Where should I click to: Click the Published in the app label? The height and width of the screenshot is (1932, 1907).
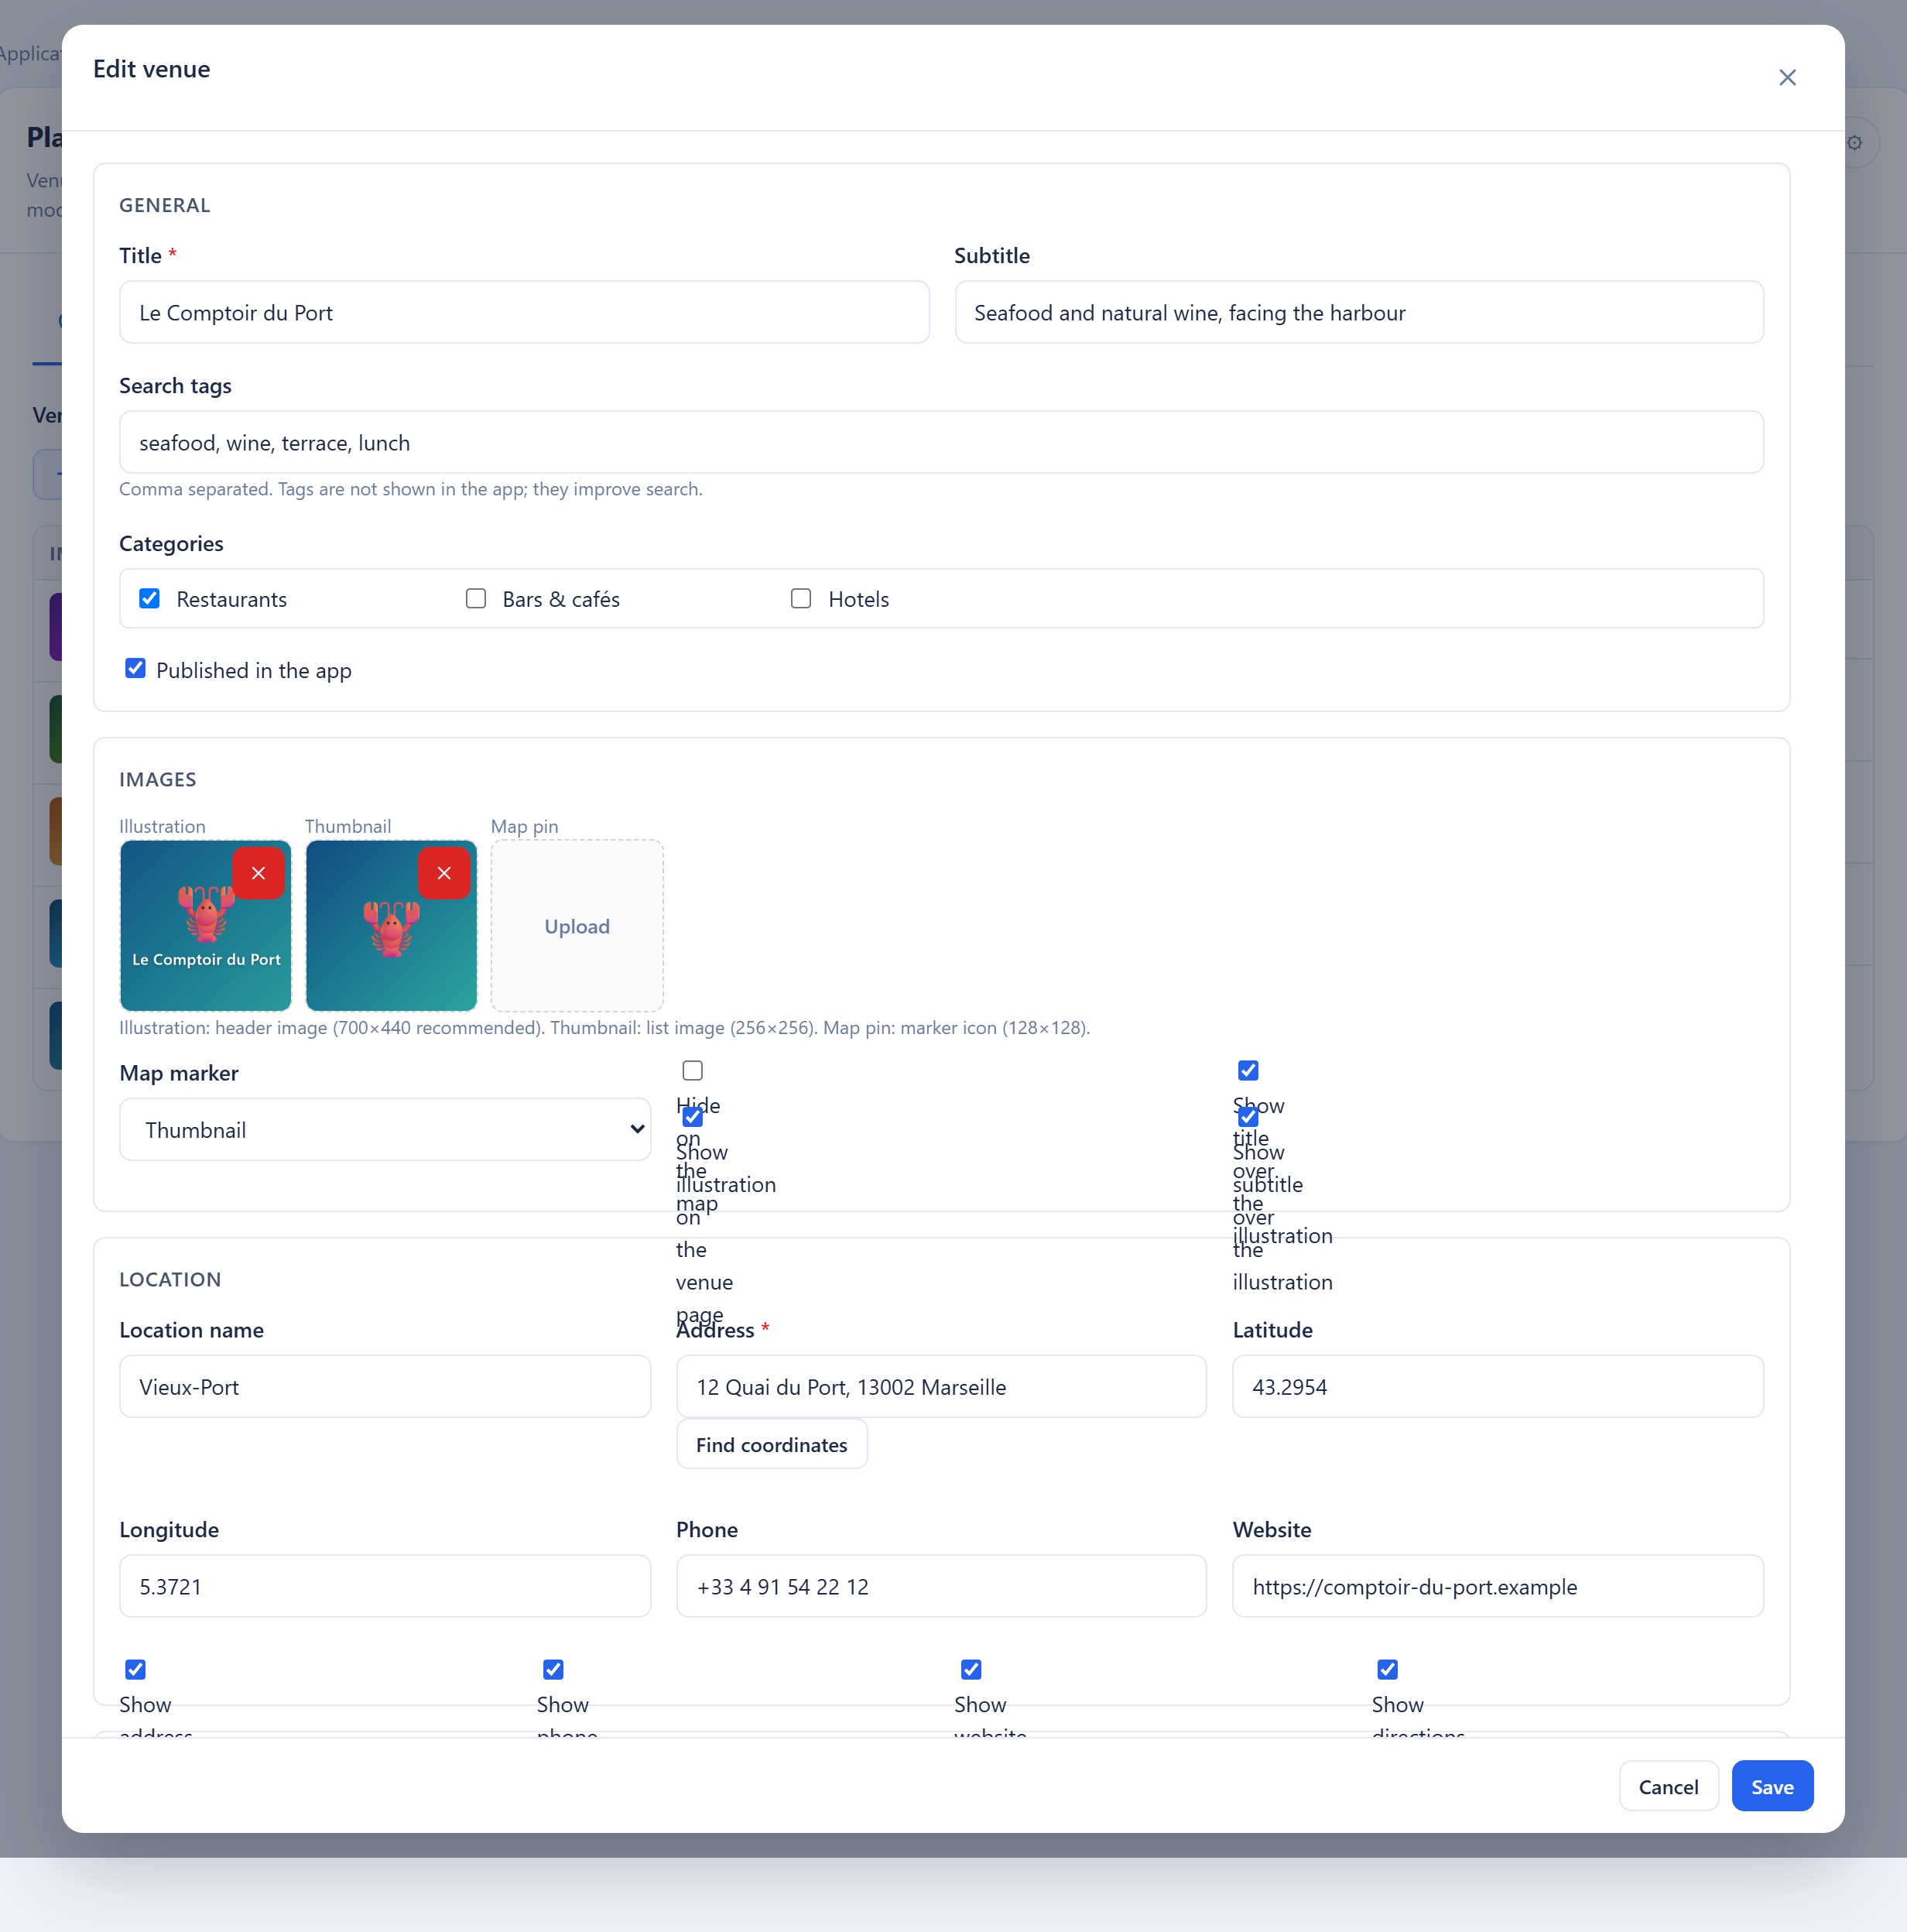(x=254, y=670)
